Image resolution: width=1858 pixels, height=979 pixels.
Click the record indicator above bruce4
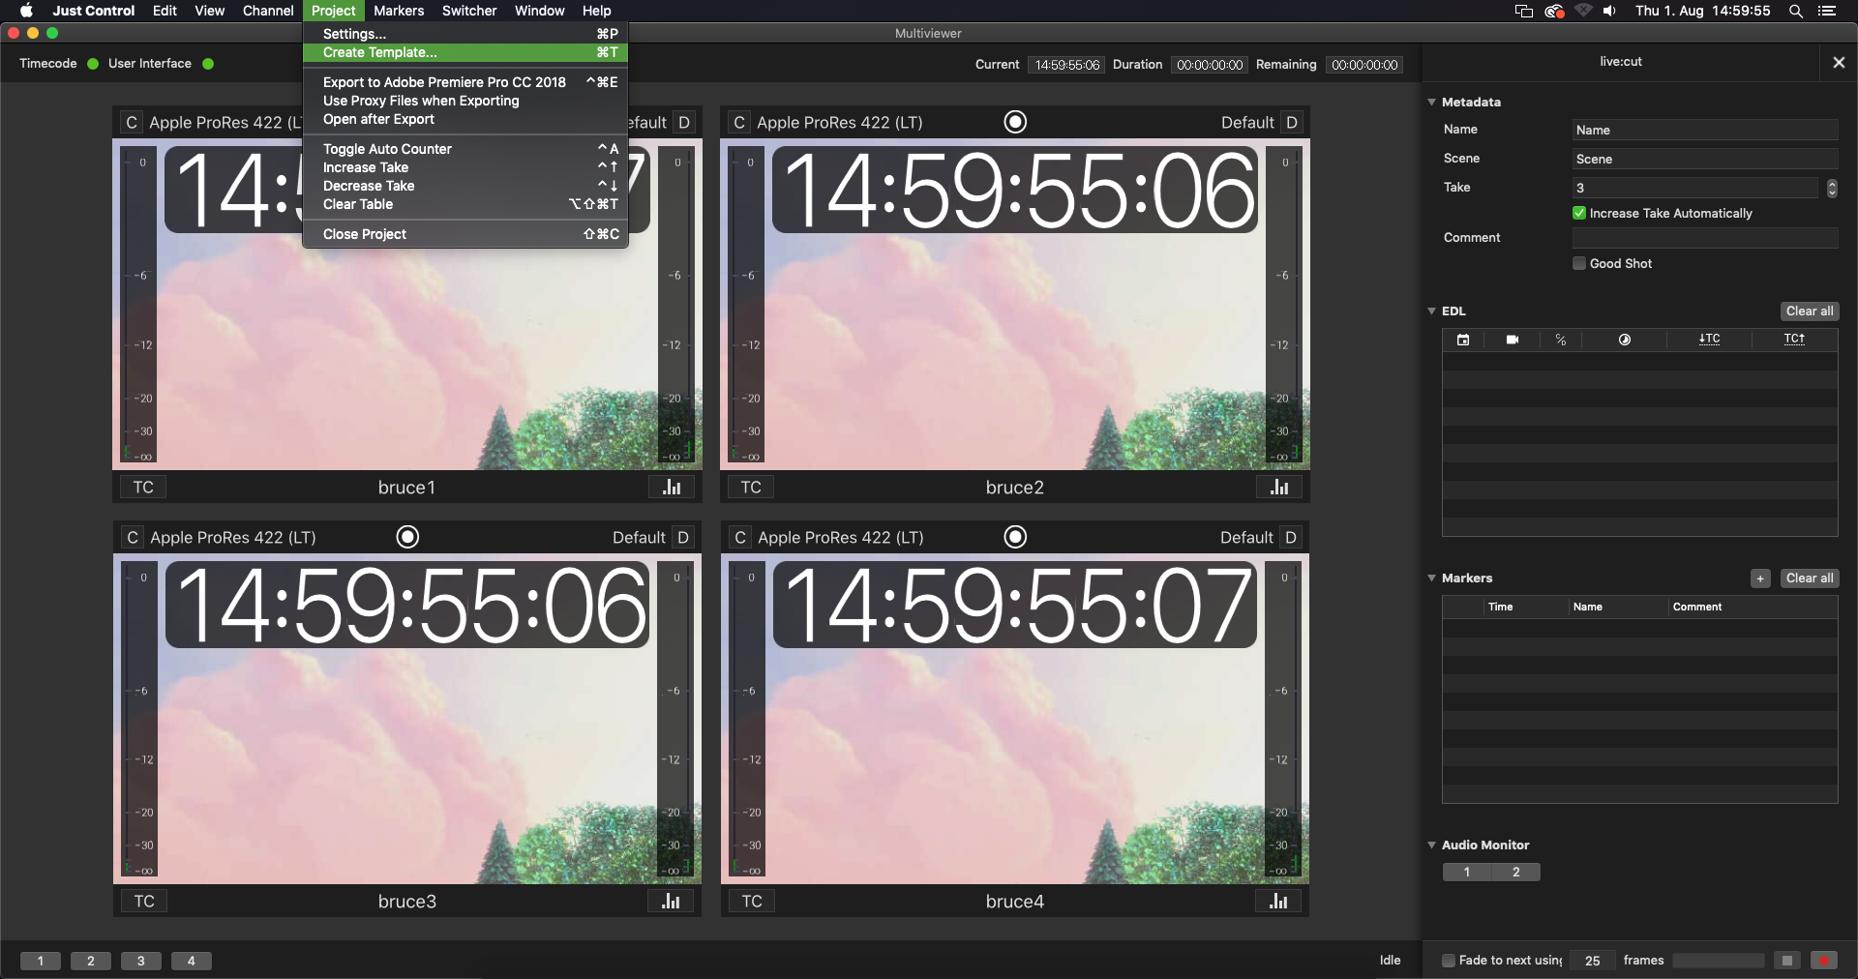pos(1015,537)
